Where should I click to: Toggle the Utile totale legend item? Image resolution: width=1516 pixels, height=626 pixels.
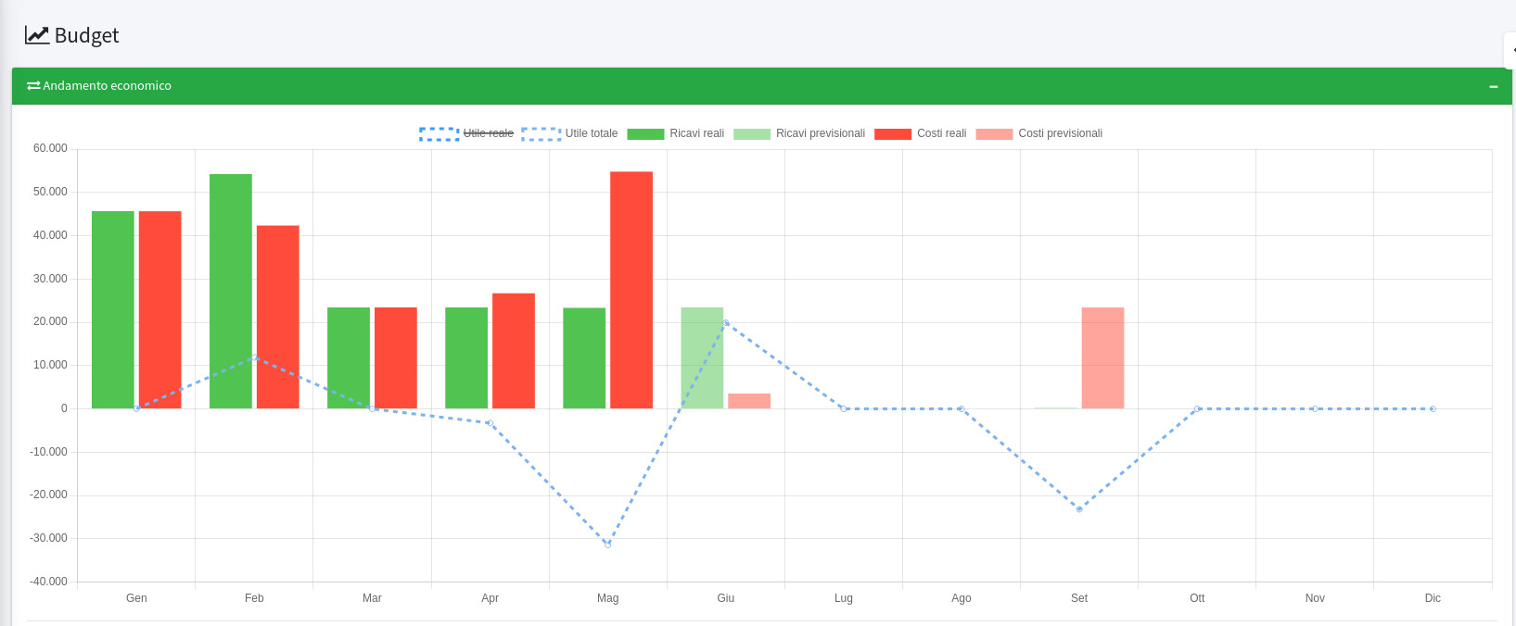coord(591,133)
